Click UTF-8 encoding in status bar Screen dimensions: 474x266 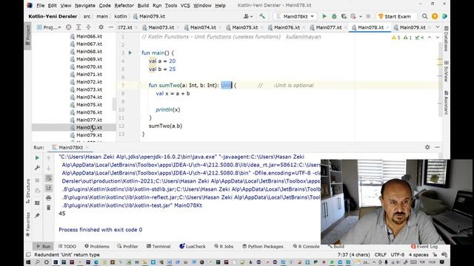click(397, 255)
